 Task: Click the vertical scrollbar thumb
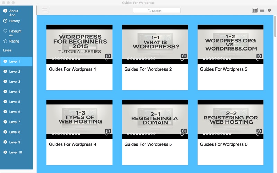(275, 27)
